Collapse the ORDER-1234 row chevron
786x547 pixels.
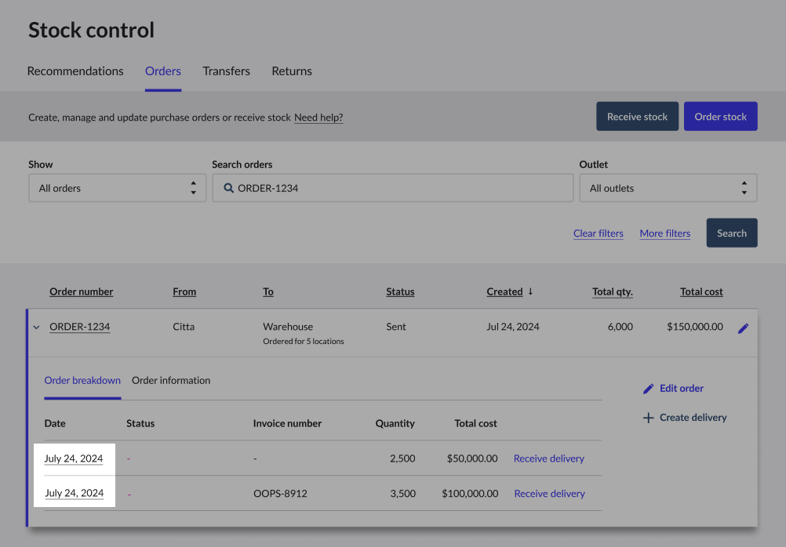click(x=36, y=327)
